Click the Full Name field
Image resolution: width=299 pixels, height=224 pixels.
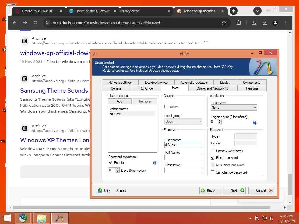click(183, 157)
